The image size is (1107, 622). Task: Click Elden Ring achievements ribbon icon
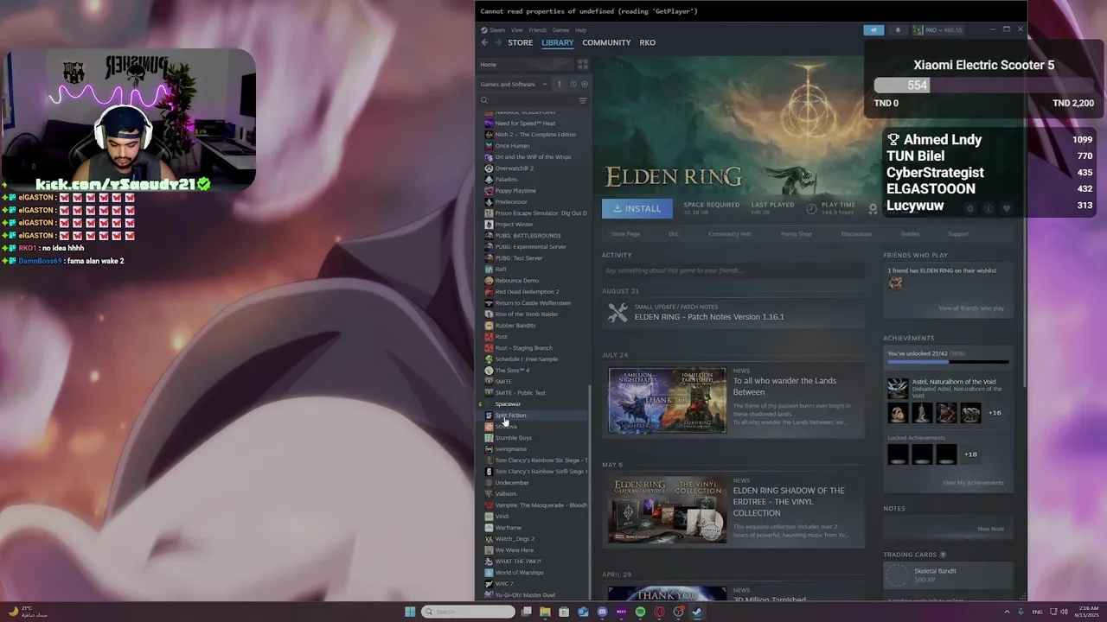pos(873,208)
